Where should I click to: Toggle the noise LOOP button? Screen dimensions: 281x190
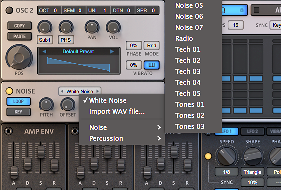pyautogui.click(x=18, y=101)
